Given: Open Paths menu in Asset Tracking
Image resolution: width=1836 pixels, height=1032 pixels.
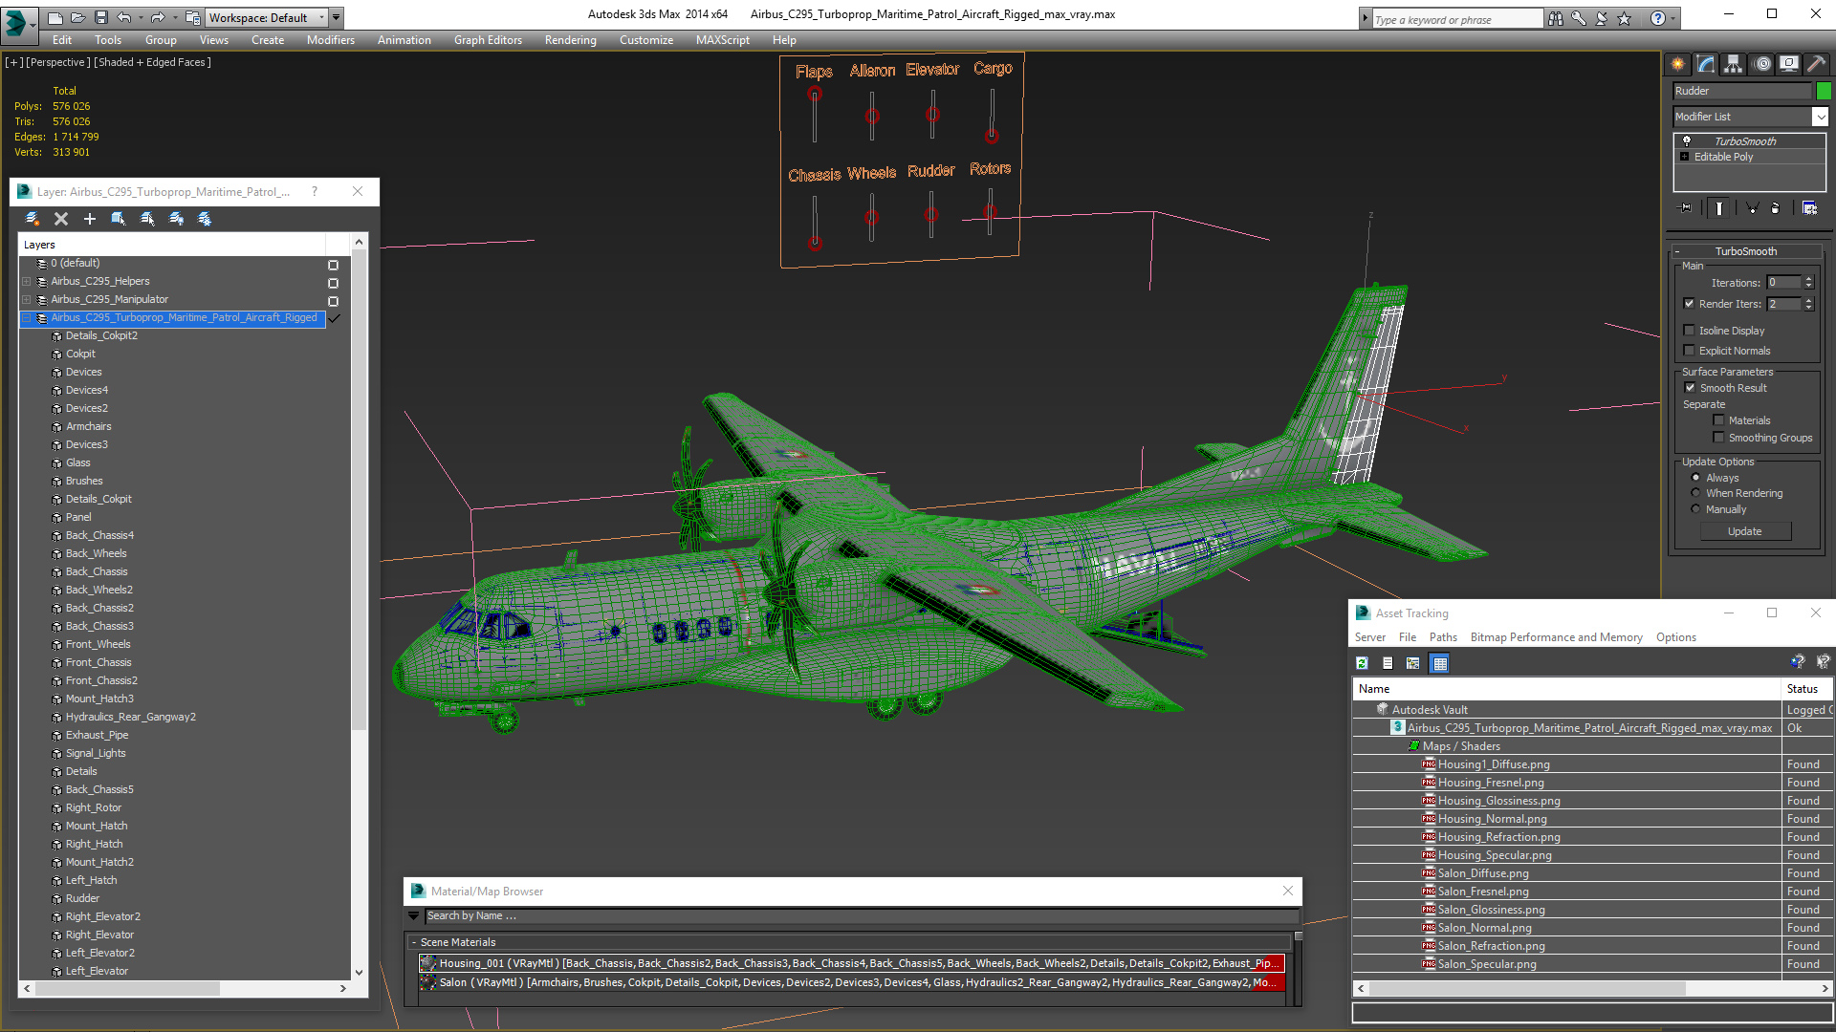Looking at the screenshot, I should 1443,637.
